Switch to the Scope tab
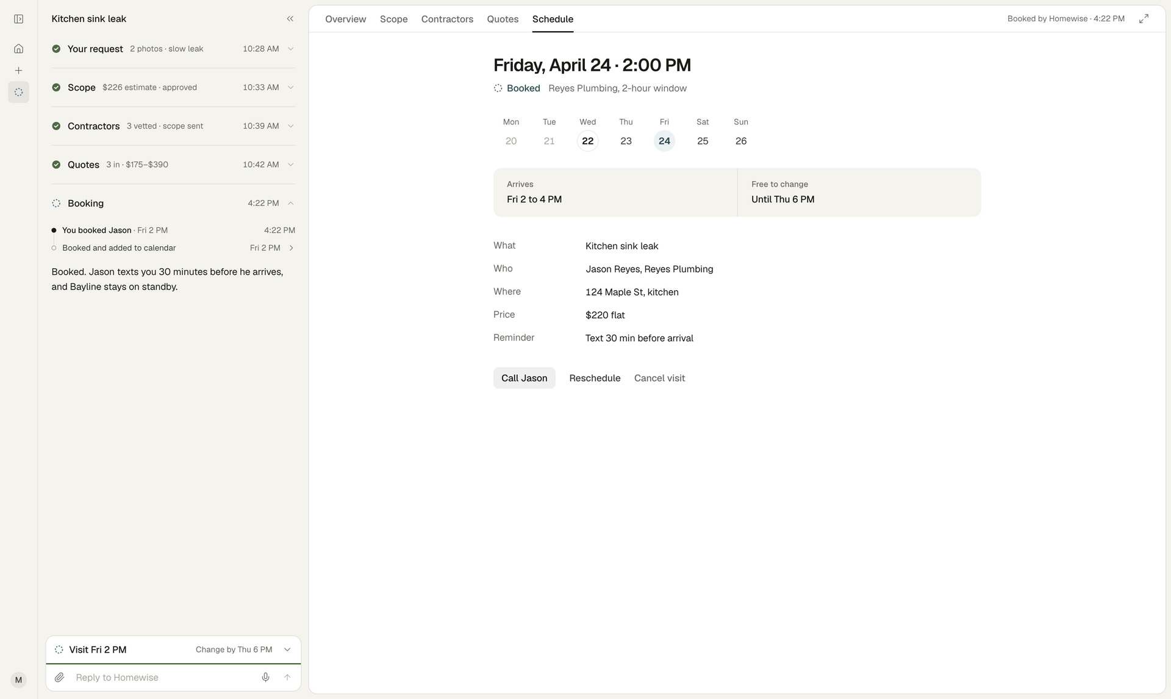Viewport: 1171px width, 699px height. coord(393,19)
